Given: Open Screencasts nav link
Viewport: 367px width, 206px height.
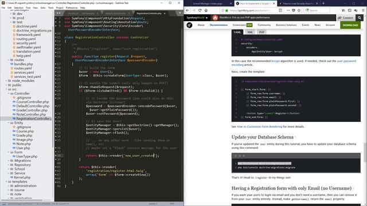Looking at the screenshot, I should coord(239,25).
